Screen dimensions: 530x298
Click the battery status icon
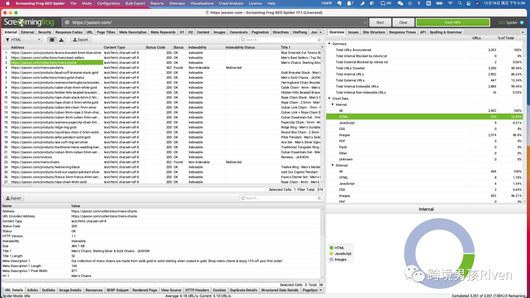pos(439,3)
